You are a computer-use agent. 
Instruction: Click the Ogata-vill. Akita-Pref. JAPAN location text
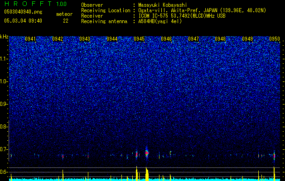(202, 10)
